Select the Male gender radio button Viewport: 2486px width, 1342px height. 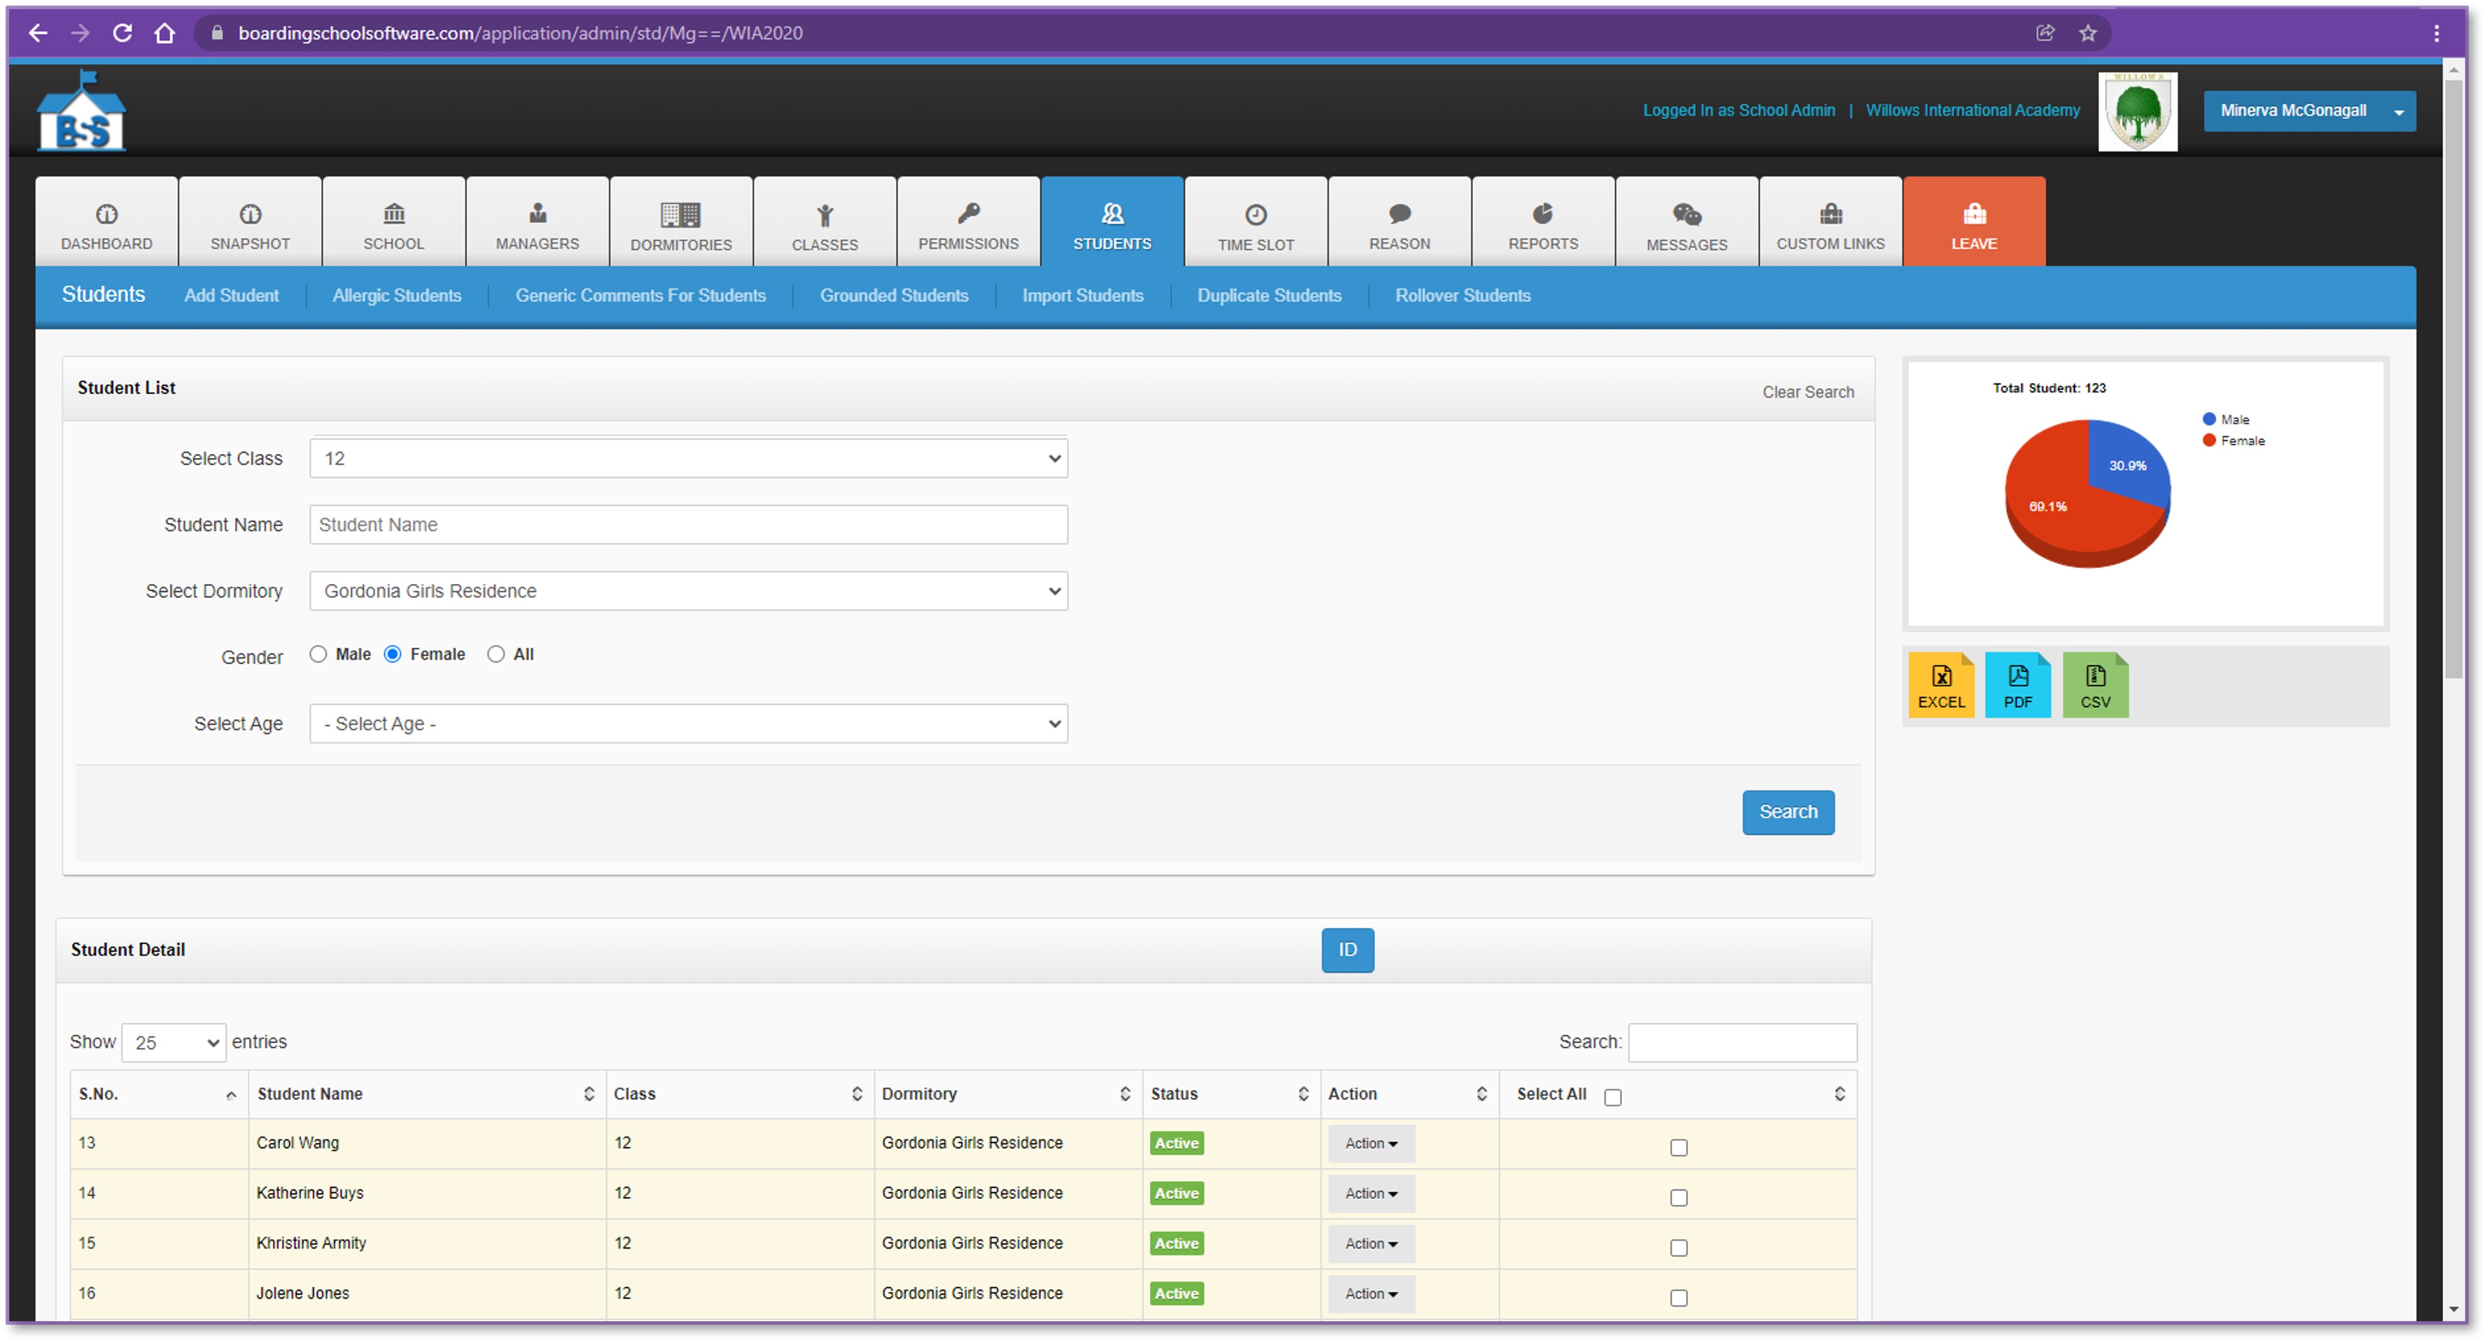coord(317,654)
